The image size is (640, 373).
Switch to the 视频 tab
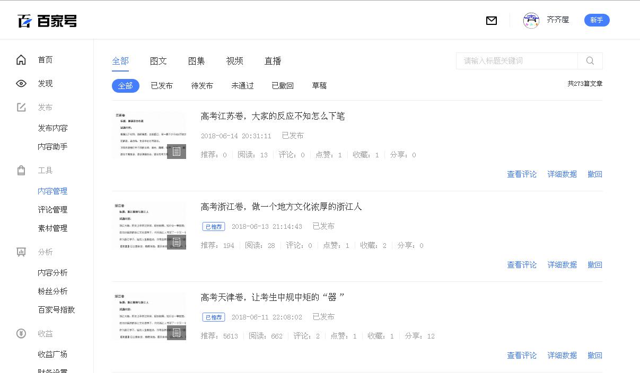click(x=234, y=61)
